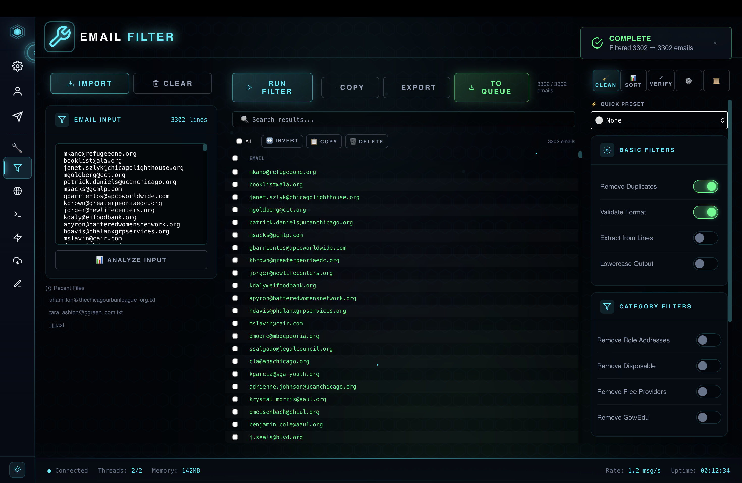Open the globe sidebar icon

pos(17,191)
